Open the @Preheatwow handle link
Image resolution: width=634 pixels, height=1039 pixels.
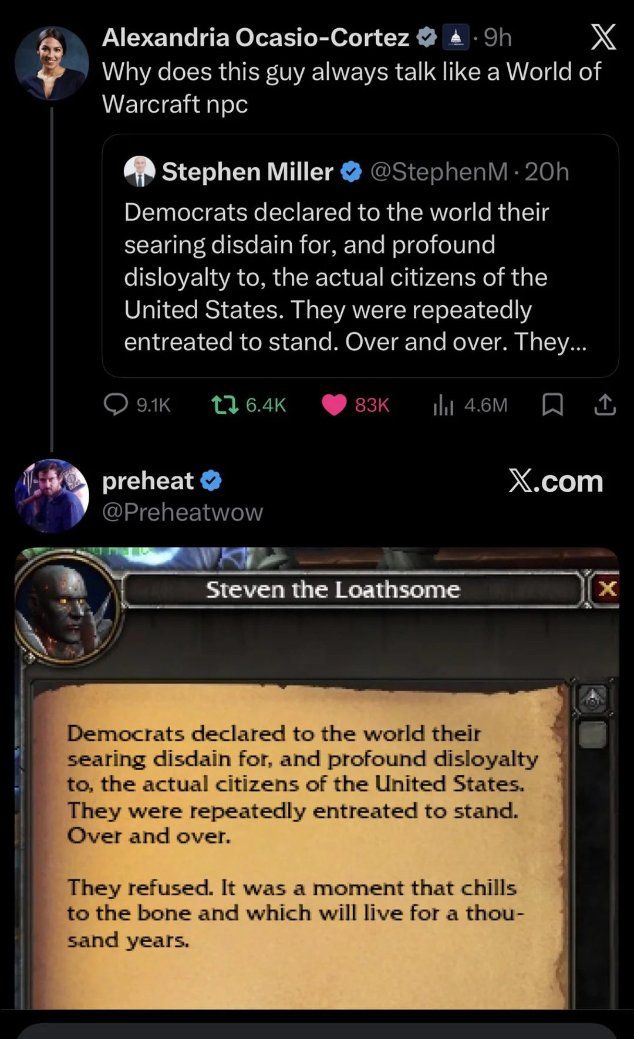click(183, 512)
